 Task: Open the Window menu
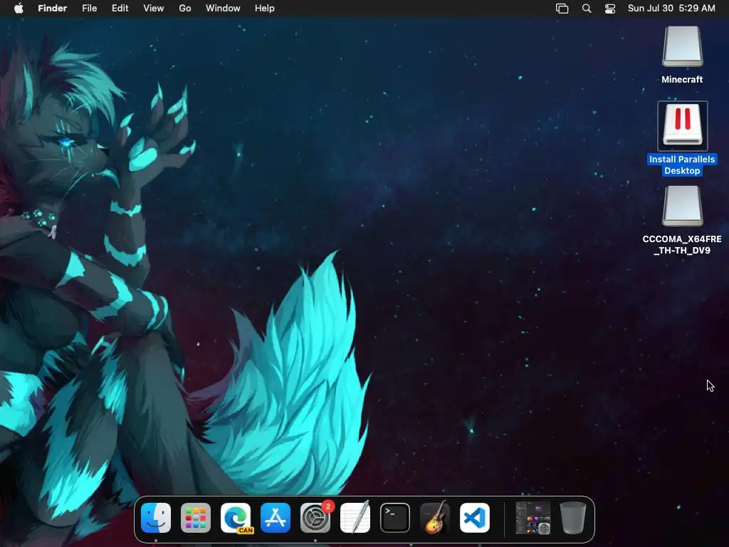click(223, 9)
